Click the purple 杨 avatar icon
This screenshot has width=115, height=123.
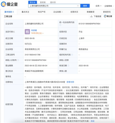tap(27, 32)
